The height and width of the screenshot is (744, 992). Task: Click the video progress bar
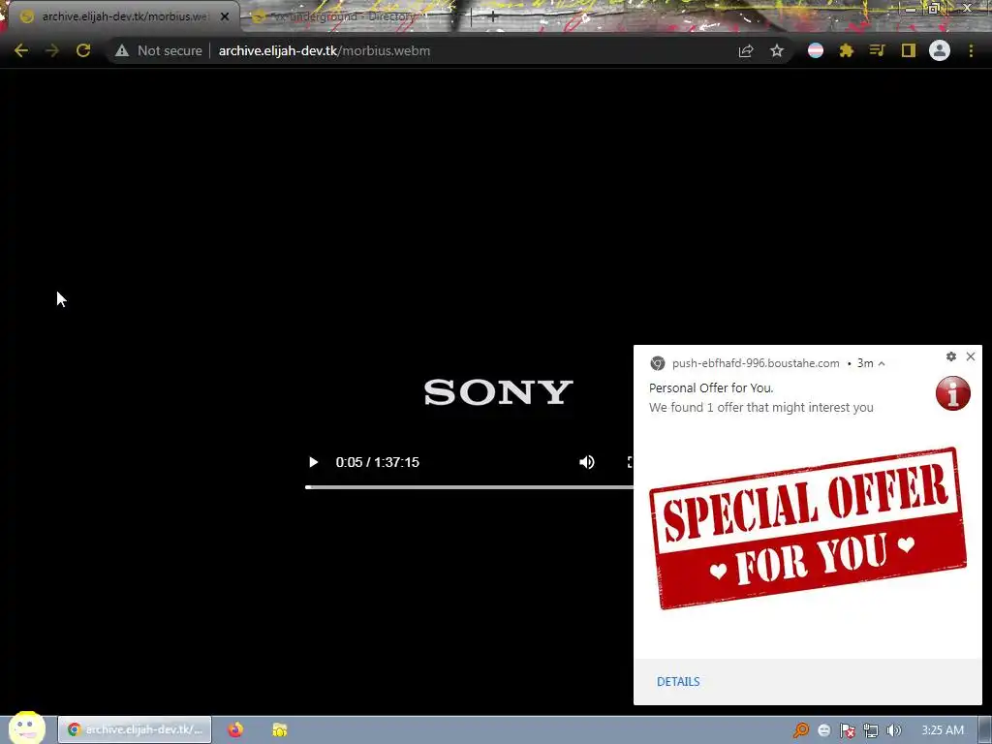[469, 487]
